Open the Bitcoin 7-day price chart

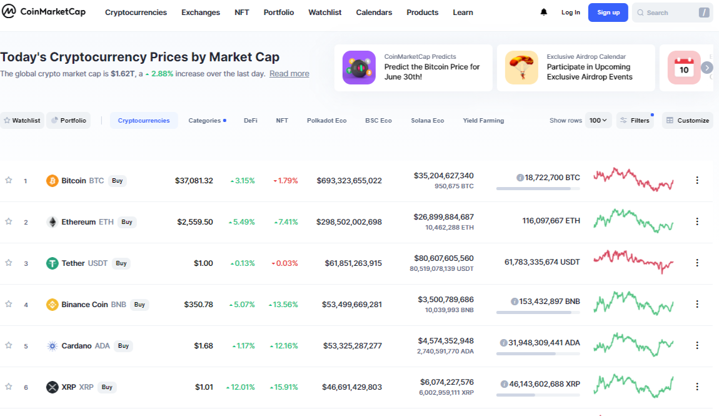click(x=633, y=180)
